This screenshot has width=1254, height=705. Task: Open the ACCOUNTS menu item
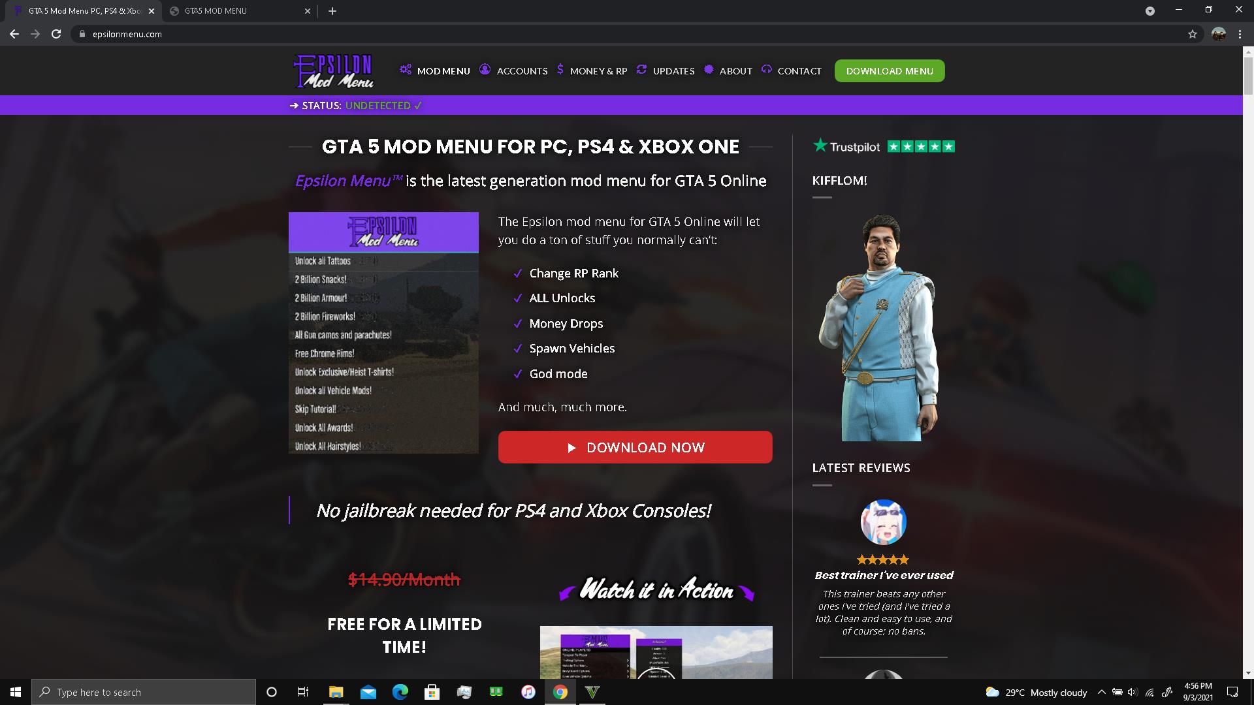point(513,70)
